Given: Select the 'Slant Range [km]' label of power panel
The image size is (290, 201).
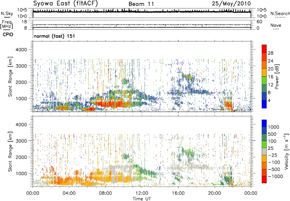Looking at the screenshot, I should click(10, 77).
